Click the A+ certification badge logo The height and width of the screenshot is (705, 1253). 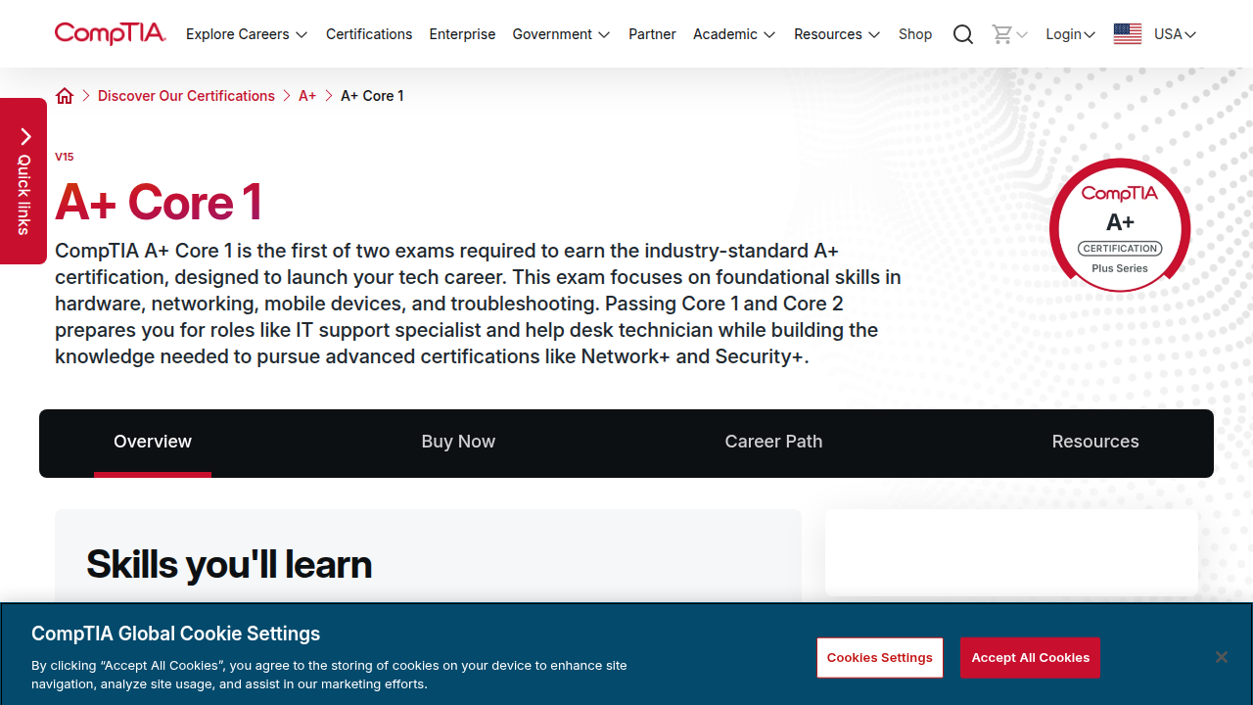pos(1120,226)
